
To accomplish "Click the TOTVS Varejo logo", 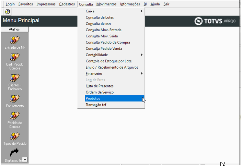I will [215, 21].
